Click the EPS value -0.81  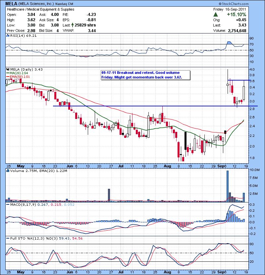coord(91,20)
